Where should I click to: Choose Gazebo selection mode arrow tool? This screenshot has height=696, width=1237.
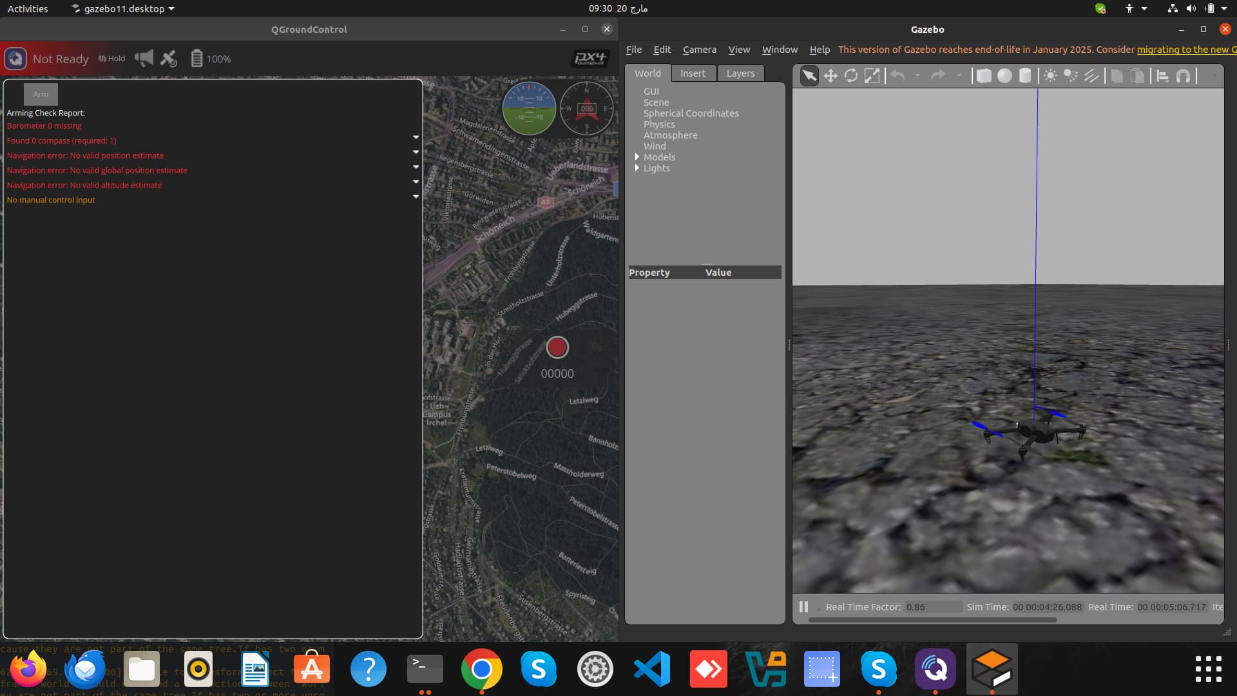(809, 75)
